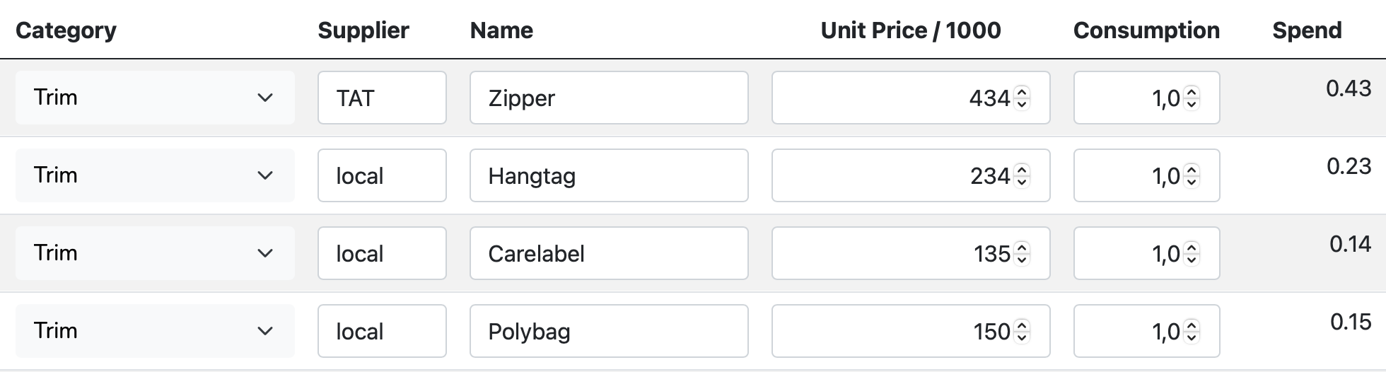This screenshot has height=372, width=1386.
Task: Click the TAT supplier field
Action: [382, 98]
